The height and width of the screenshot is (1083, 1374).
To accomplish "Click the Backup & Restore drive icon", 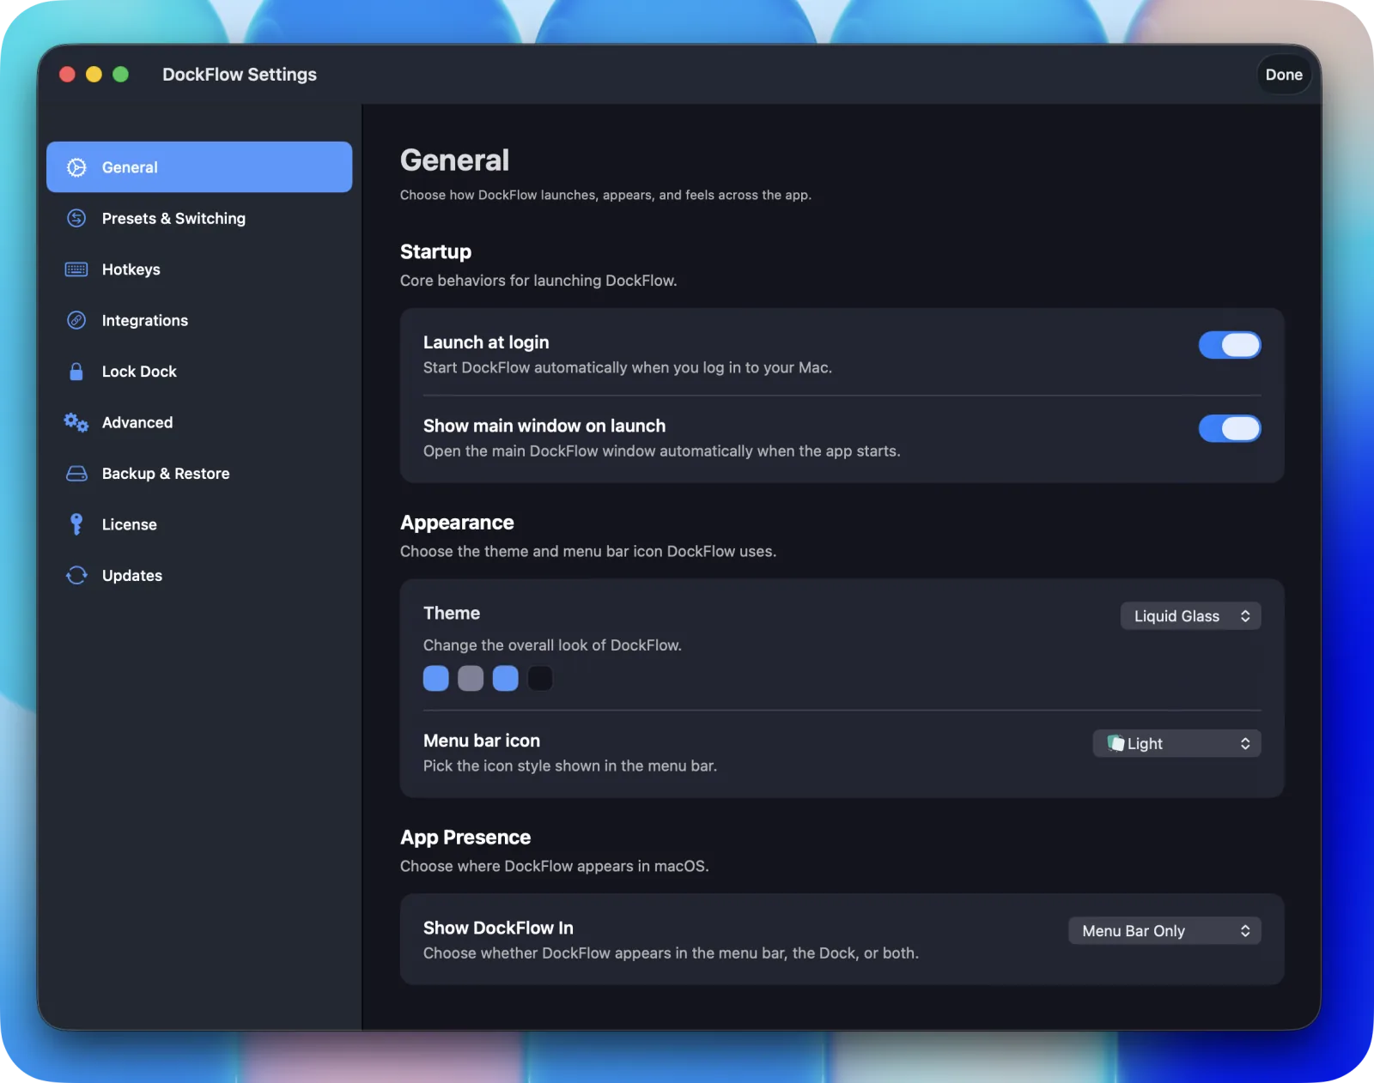I will [x=76, y=474].
